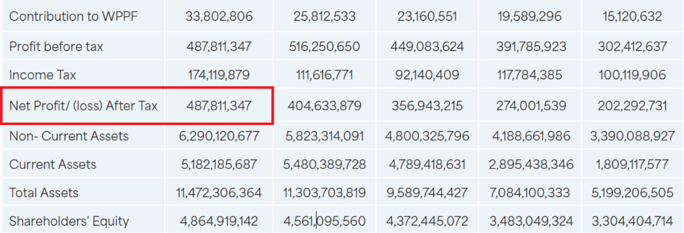The image size is (684, 233).
Task: Click the Non- Current Assets row label
Action: coord(69,136)
